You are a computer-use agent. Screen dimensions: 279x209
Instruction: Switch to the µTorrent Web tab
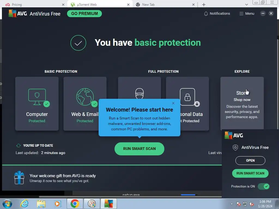coord(100,4)
